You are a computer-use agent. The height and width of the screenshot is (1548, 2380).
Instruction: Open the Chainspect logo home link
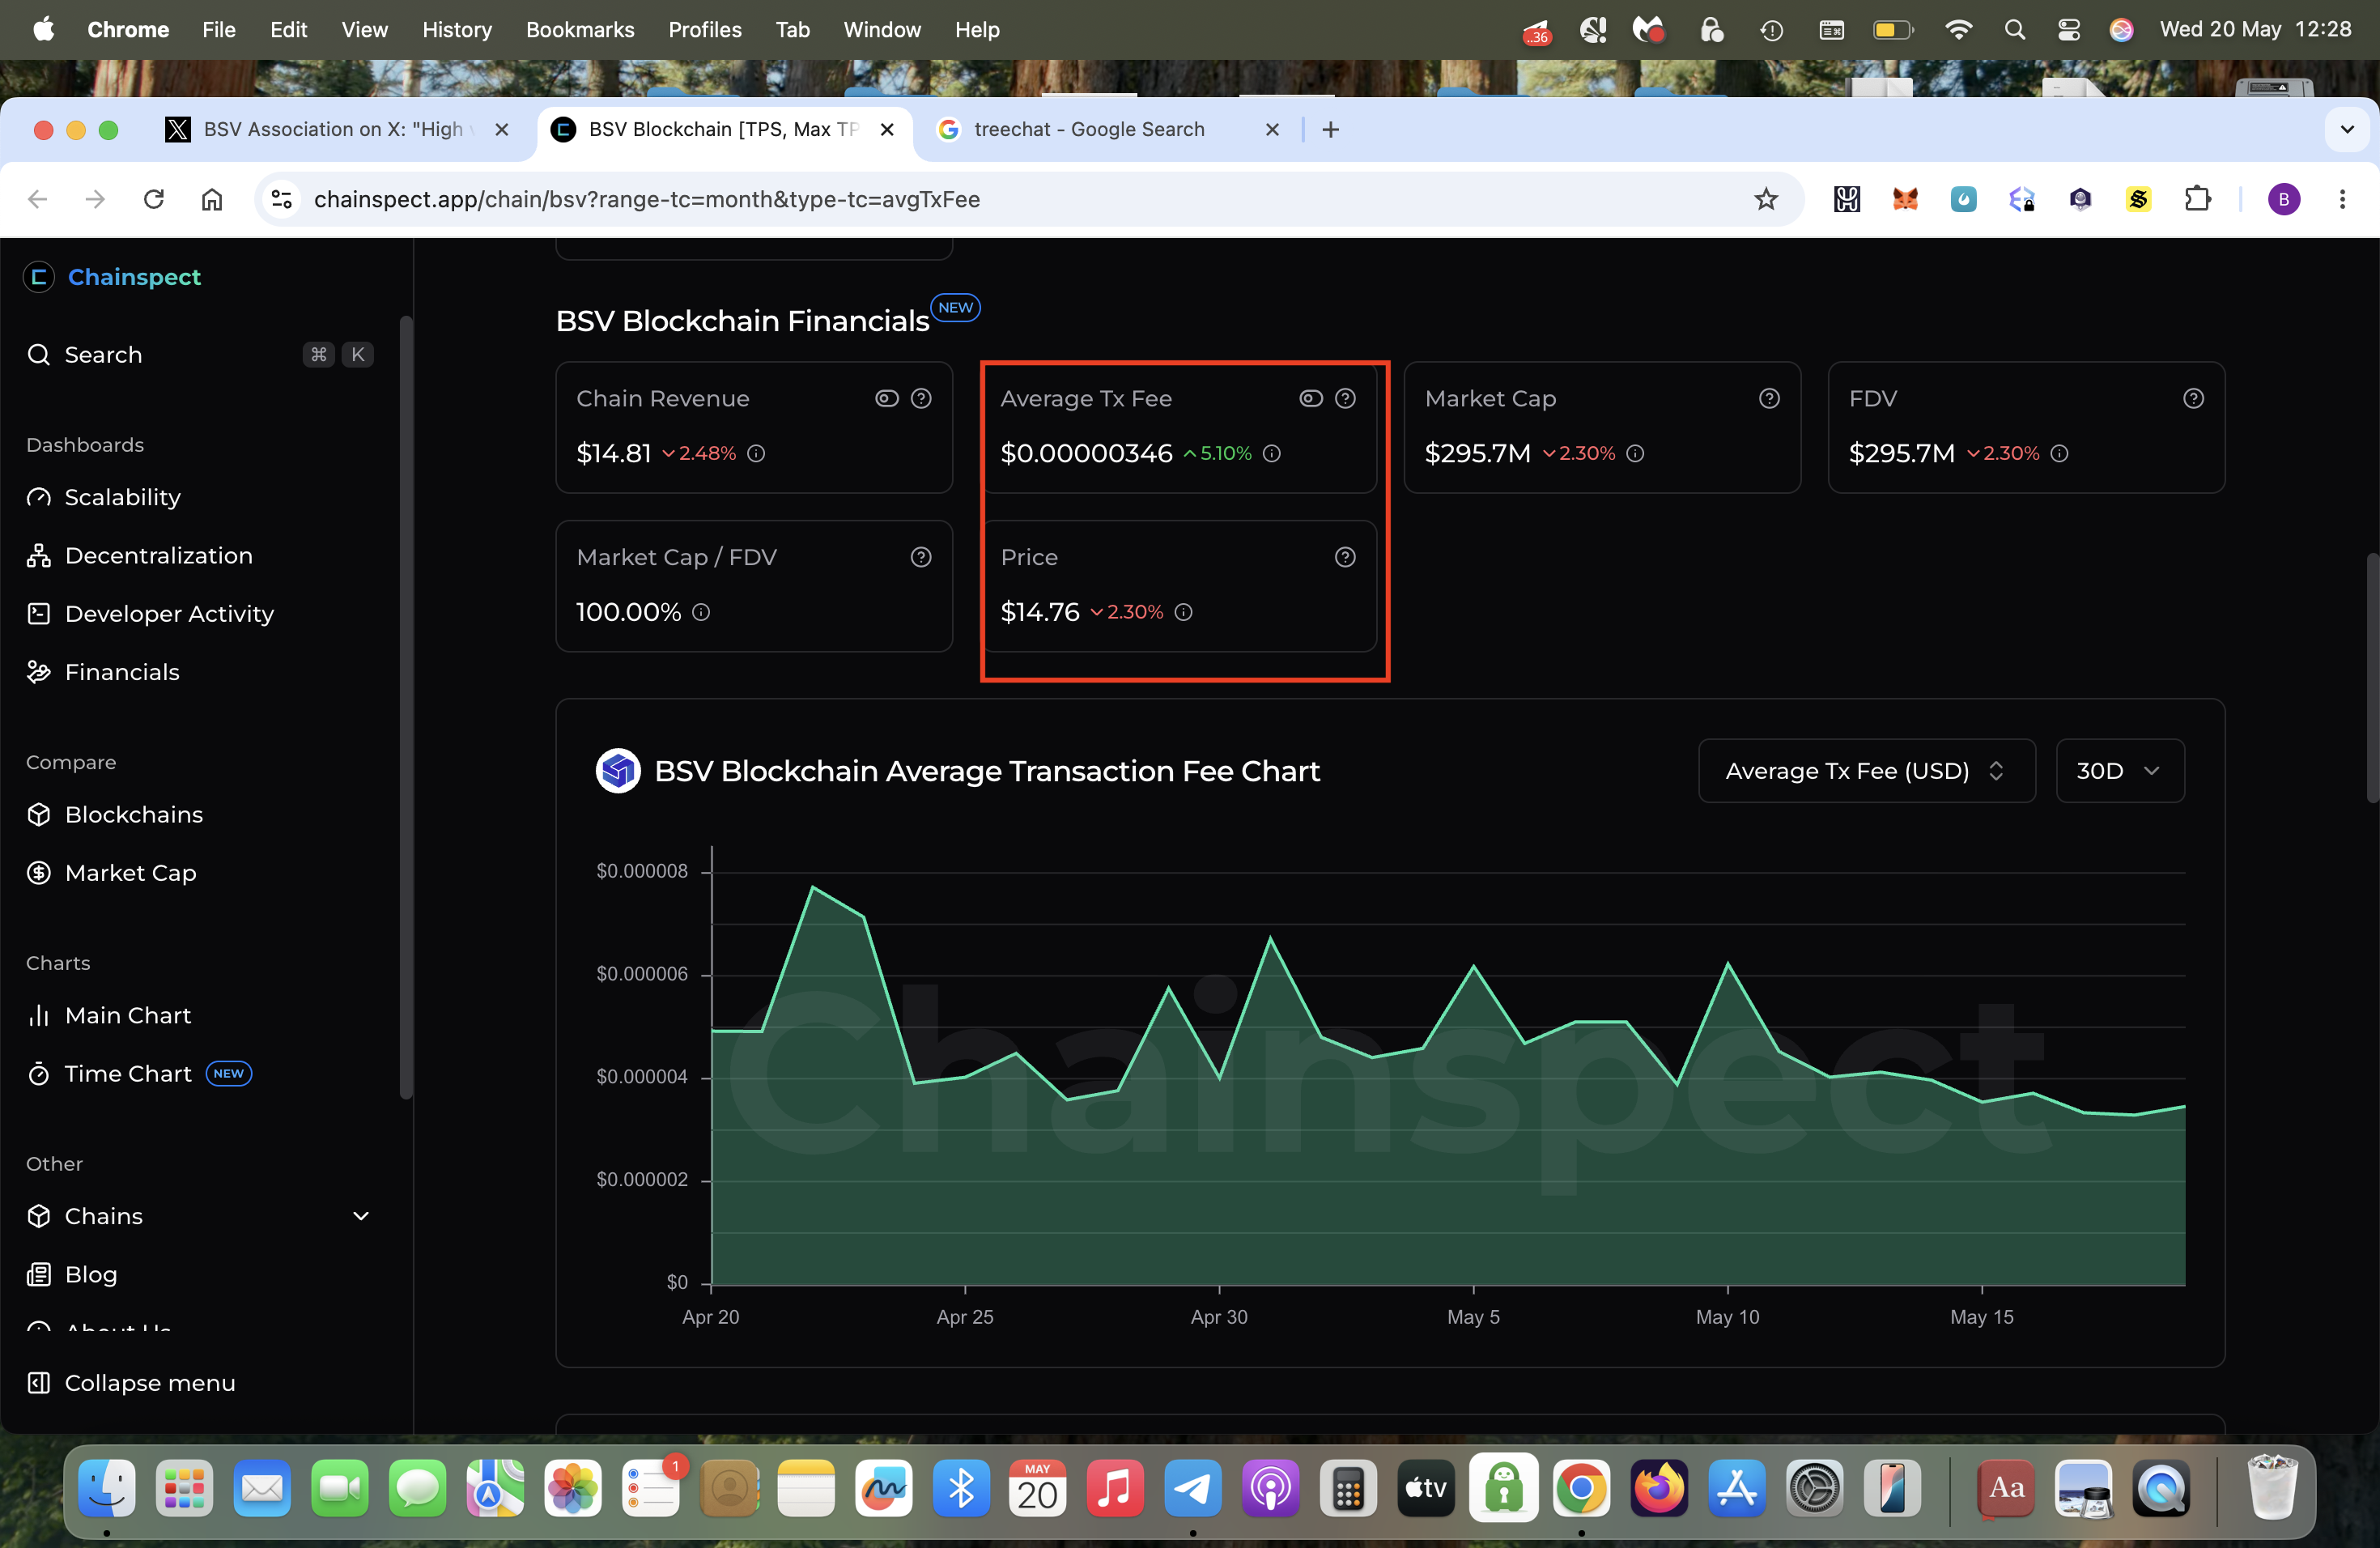tap(113, 277)
